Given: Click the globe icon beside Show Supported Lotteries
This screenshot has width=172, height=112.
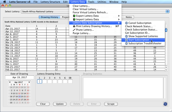Looking at the screenshot, I should 127,36.
